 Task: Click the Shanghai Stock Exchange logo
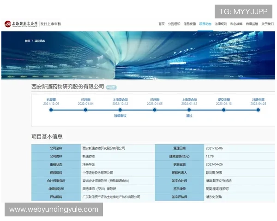[x=21, y=24]
